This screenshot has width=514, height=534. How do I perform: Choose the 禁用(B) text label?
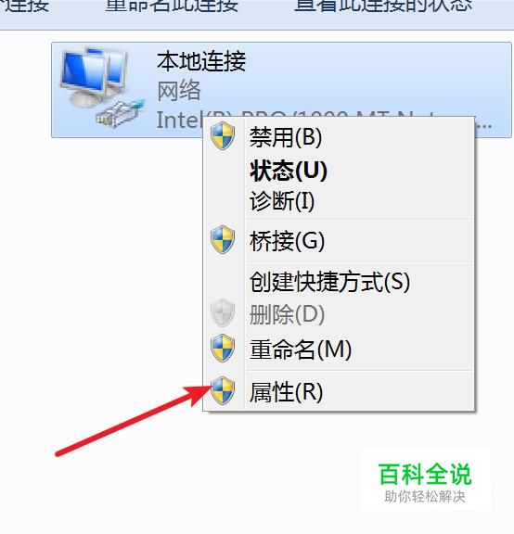point(285,137)
